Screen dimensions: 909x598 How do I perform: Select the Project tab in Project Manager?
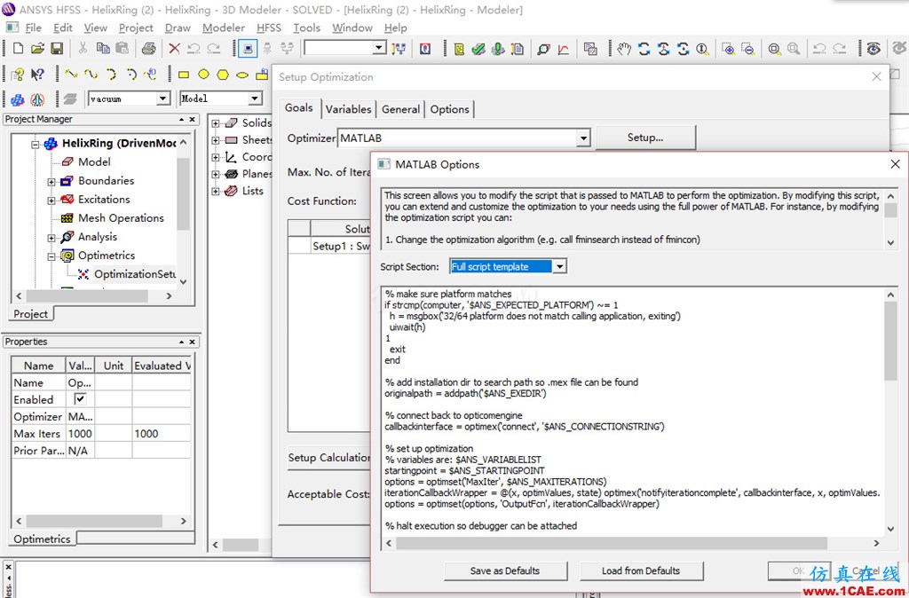[31, 313]
